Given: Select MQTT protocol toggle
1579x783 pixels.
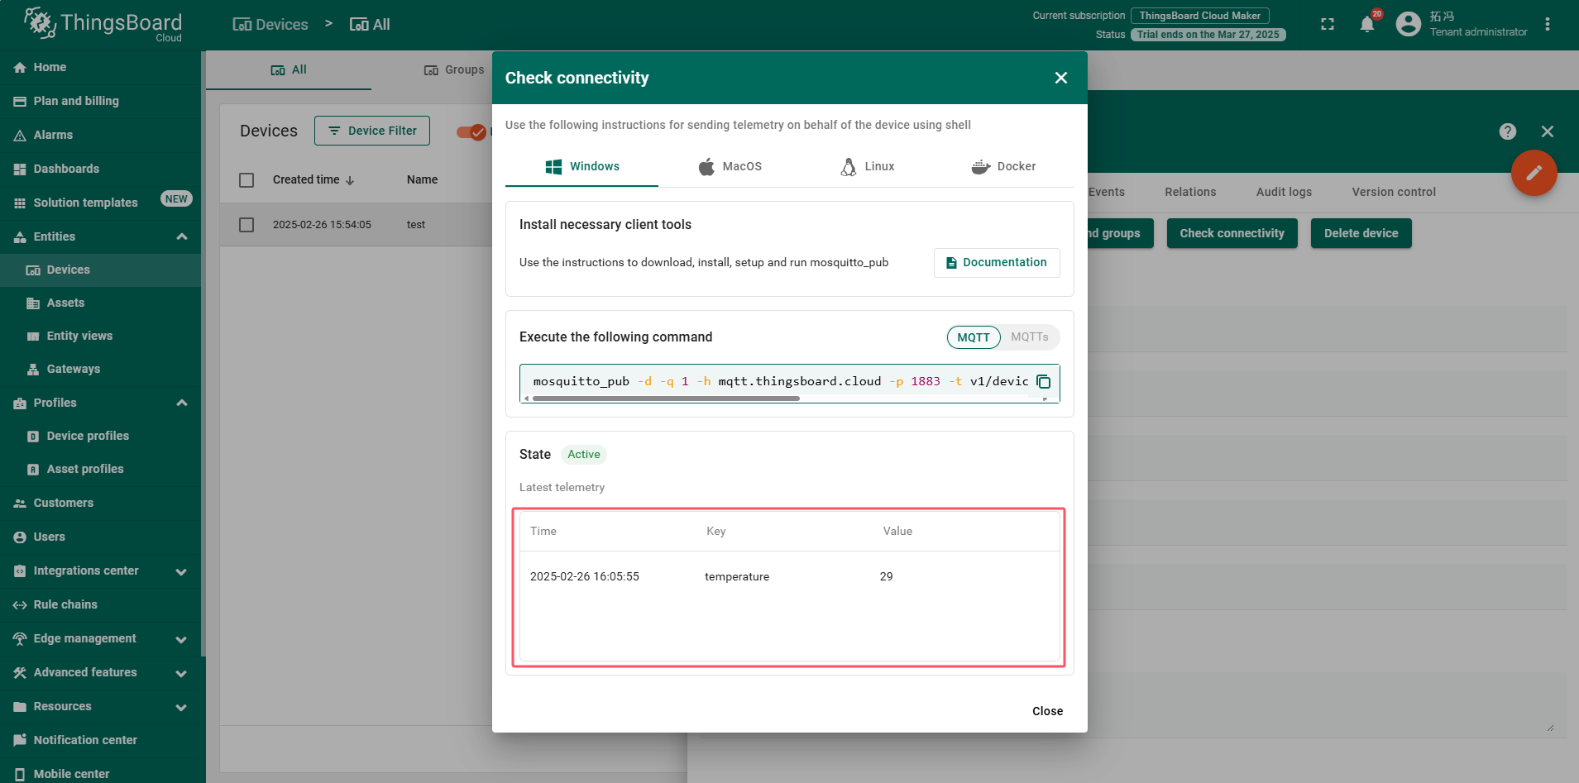Looking at the screenshot, I should 974,337.
